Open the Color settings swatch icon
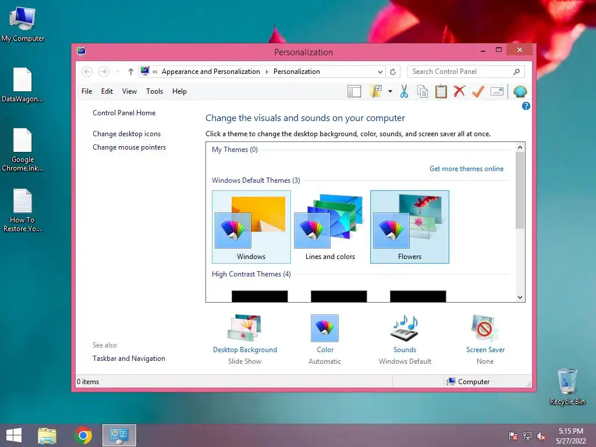The image size is (596, 447). tap(325, 328)
